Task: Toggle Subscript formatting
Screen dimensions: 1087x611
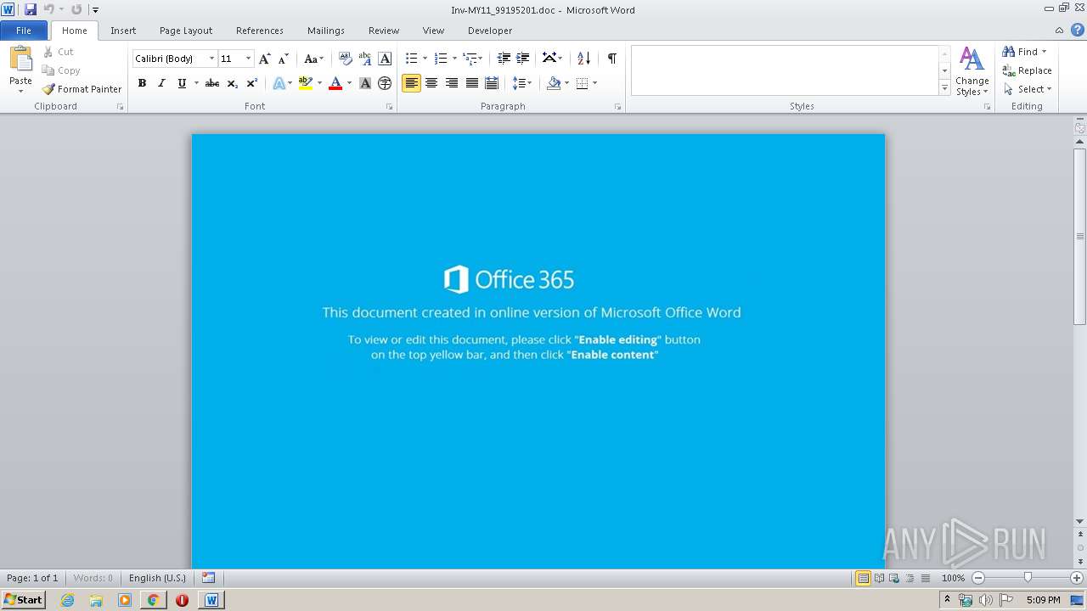Action: tap(232, 83)
